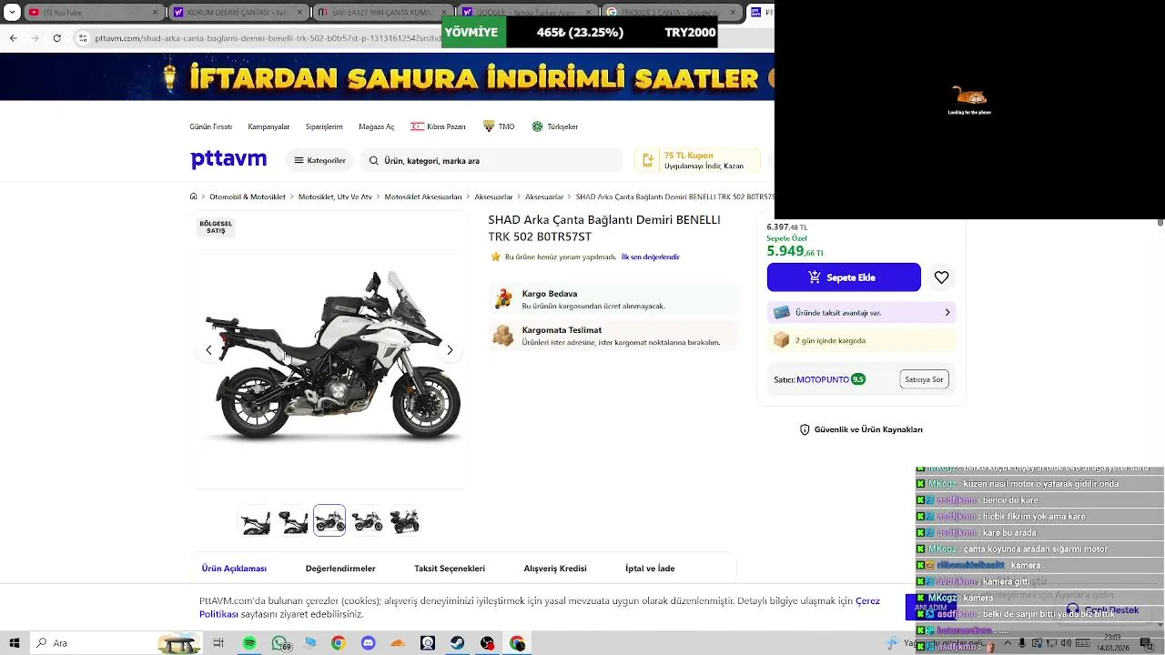Open Task View in taskbar
Screen dimensions: 1165x655
[218, 643]
